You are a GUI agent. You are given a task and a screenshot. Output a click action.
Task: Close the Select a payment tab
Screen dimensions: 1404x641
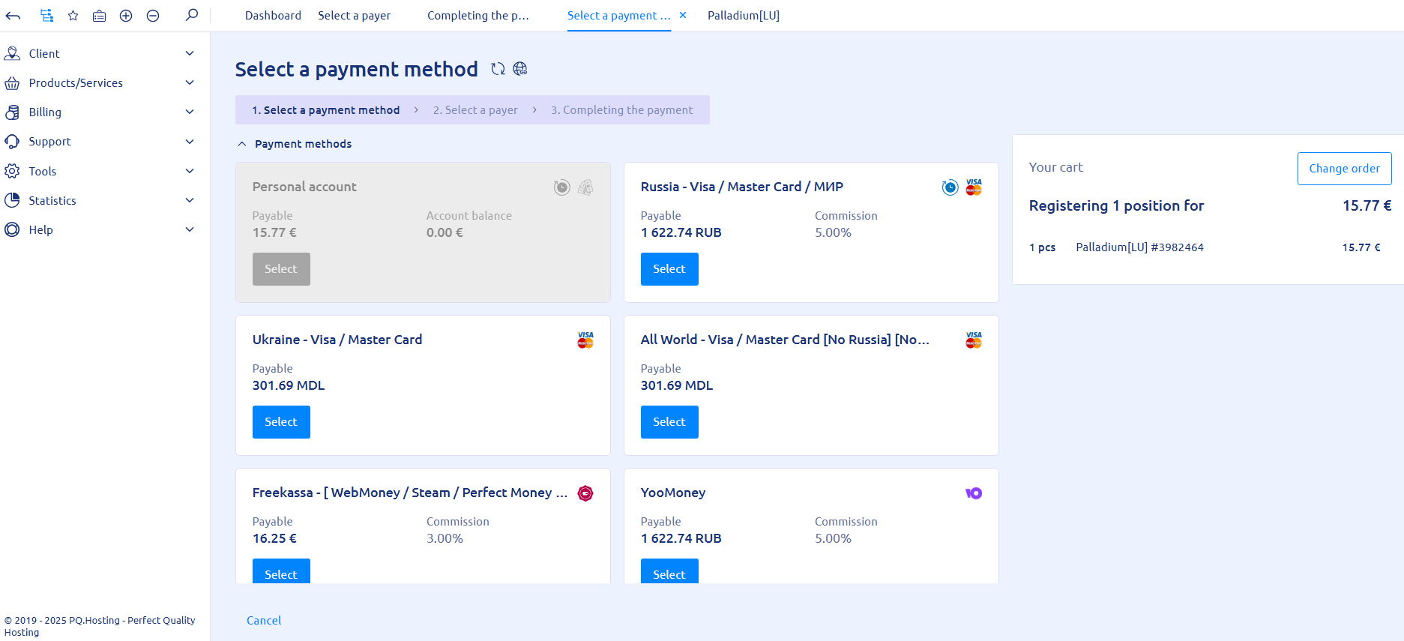pos(683,15)
